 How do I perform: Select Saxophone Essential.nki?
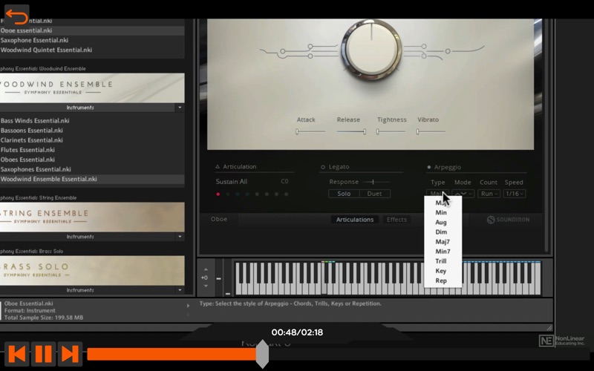(92, 40)
